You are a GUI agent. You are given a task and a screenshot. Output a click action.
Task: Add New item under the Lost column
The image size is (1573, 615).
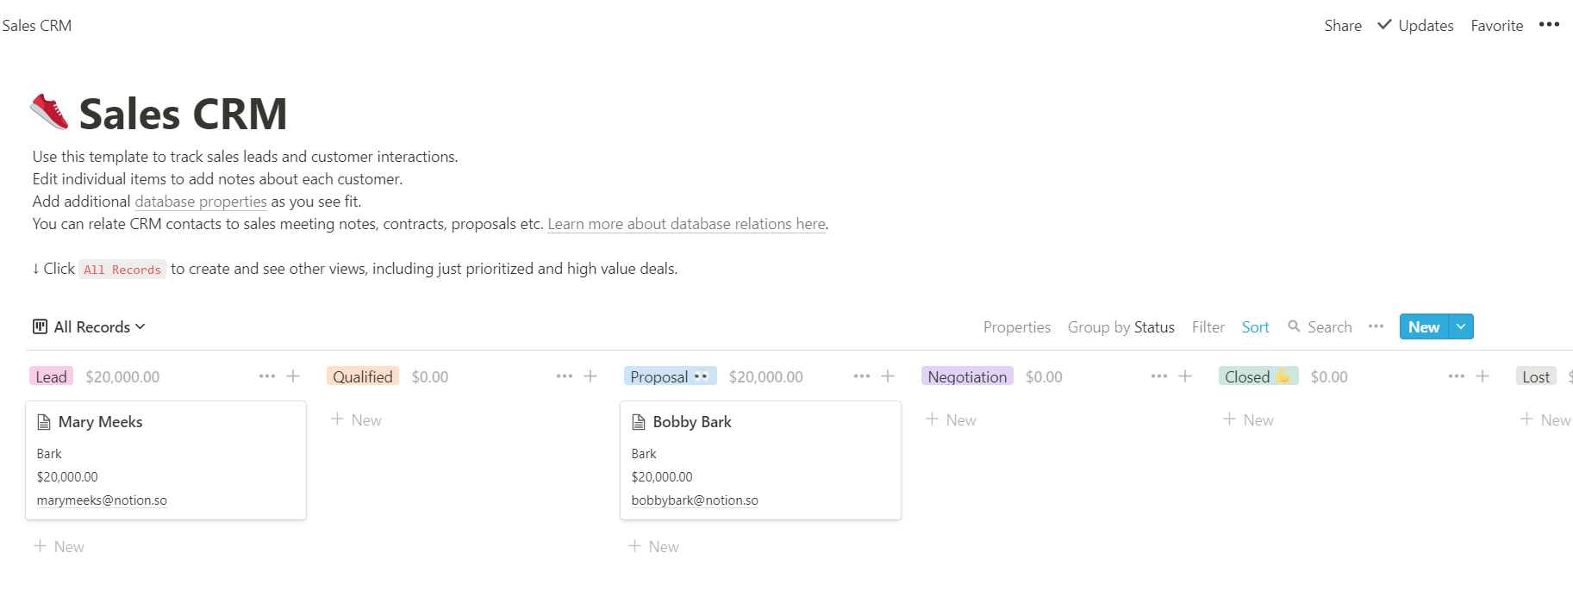tap(1545, 419)
